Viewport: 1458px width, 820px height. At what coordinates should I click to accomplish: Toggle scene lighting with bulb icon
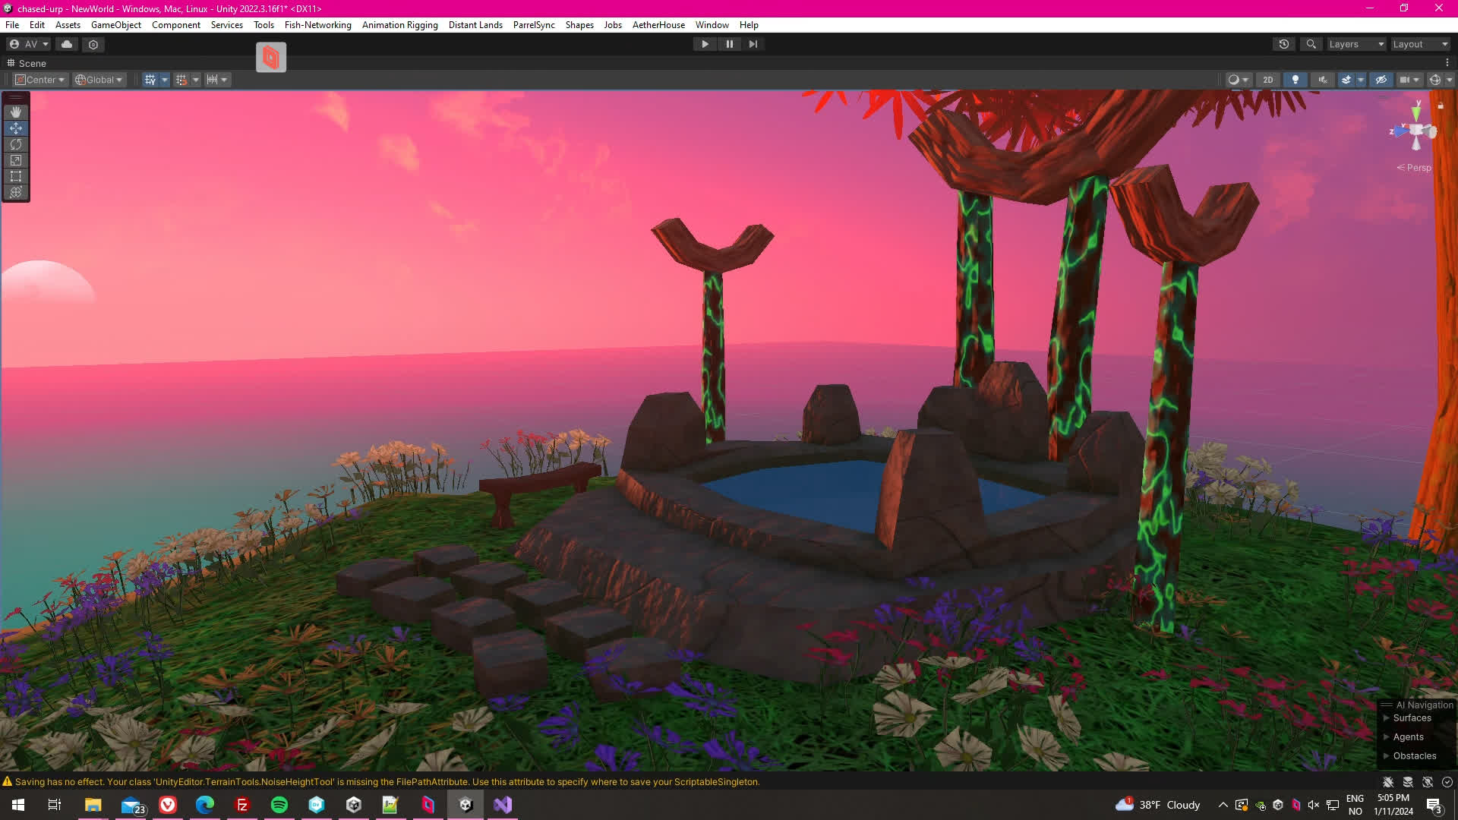click(x=1295, y=80)
